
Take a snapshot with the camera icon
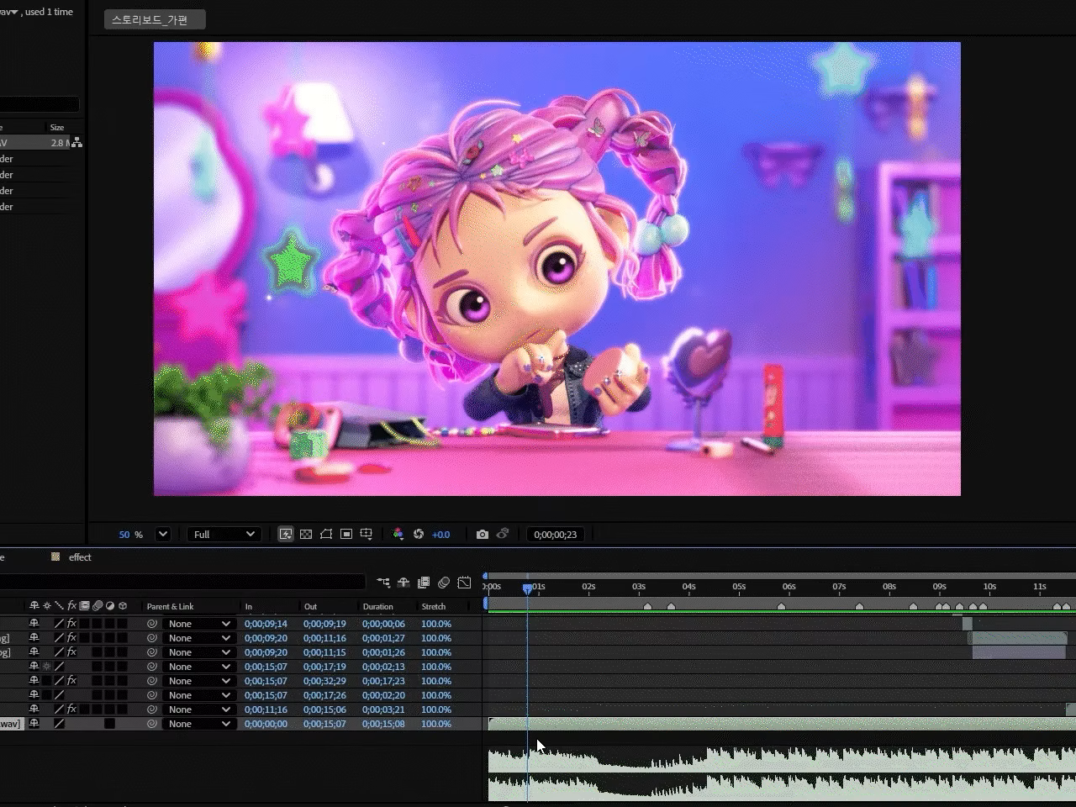pyautogui.click(x=483, y=535)
